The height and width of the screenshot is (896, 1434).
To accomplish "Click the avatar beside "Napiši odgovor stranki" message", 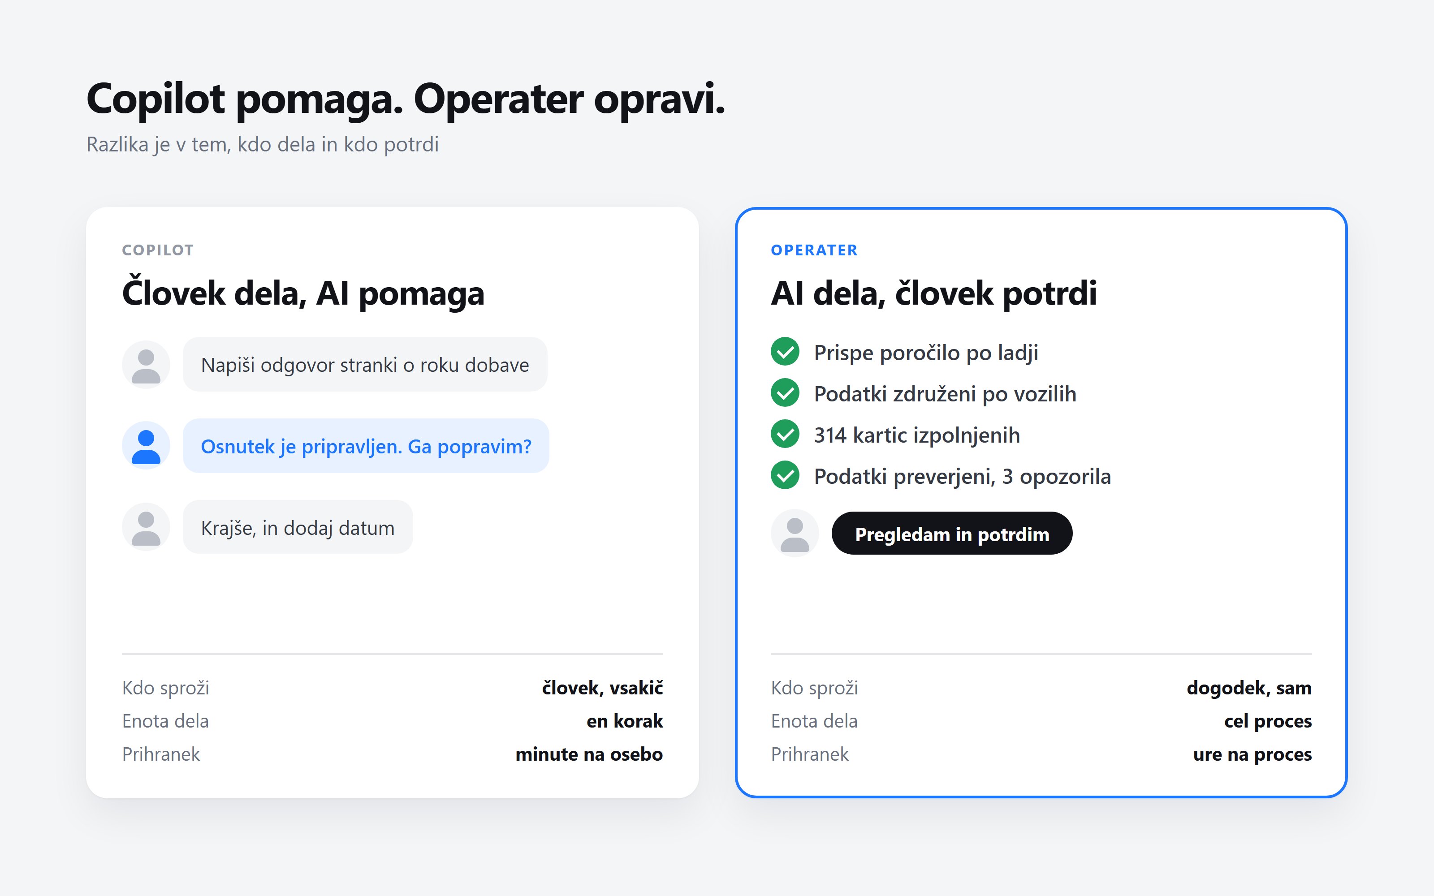I will (146, 364).
